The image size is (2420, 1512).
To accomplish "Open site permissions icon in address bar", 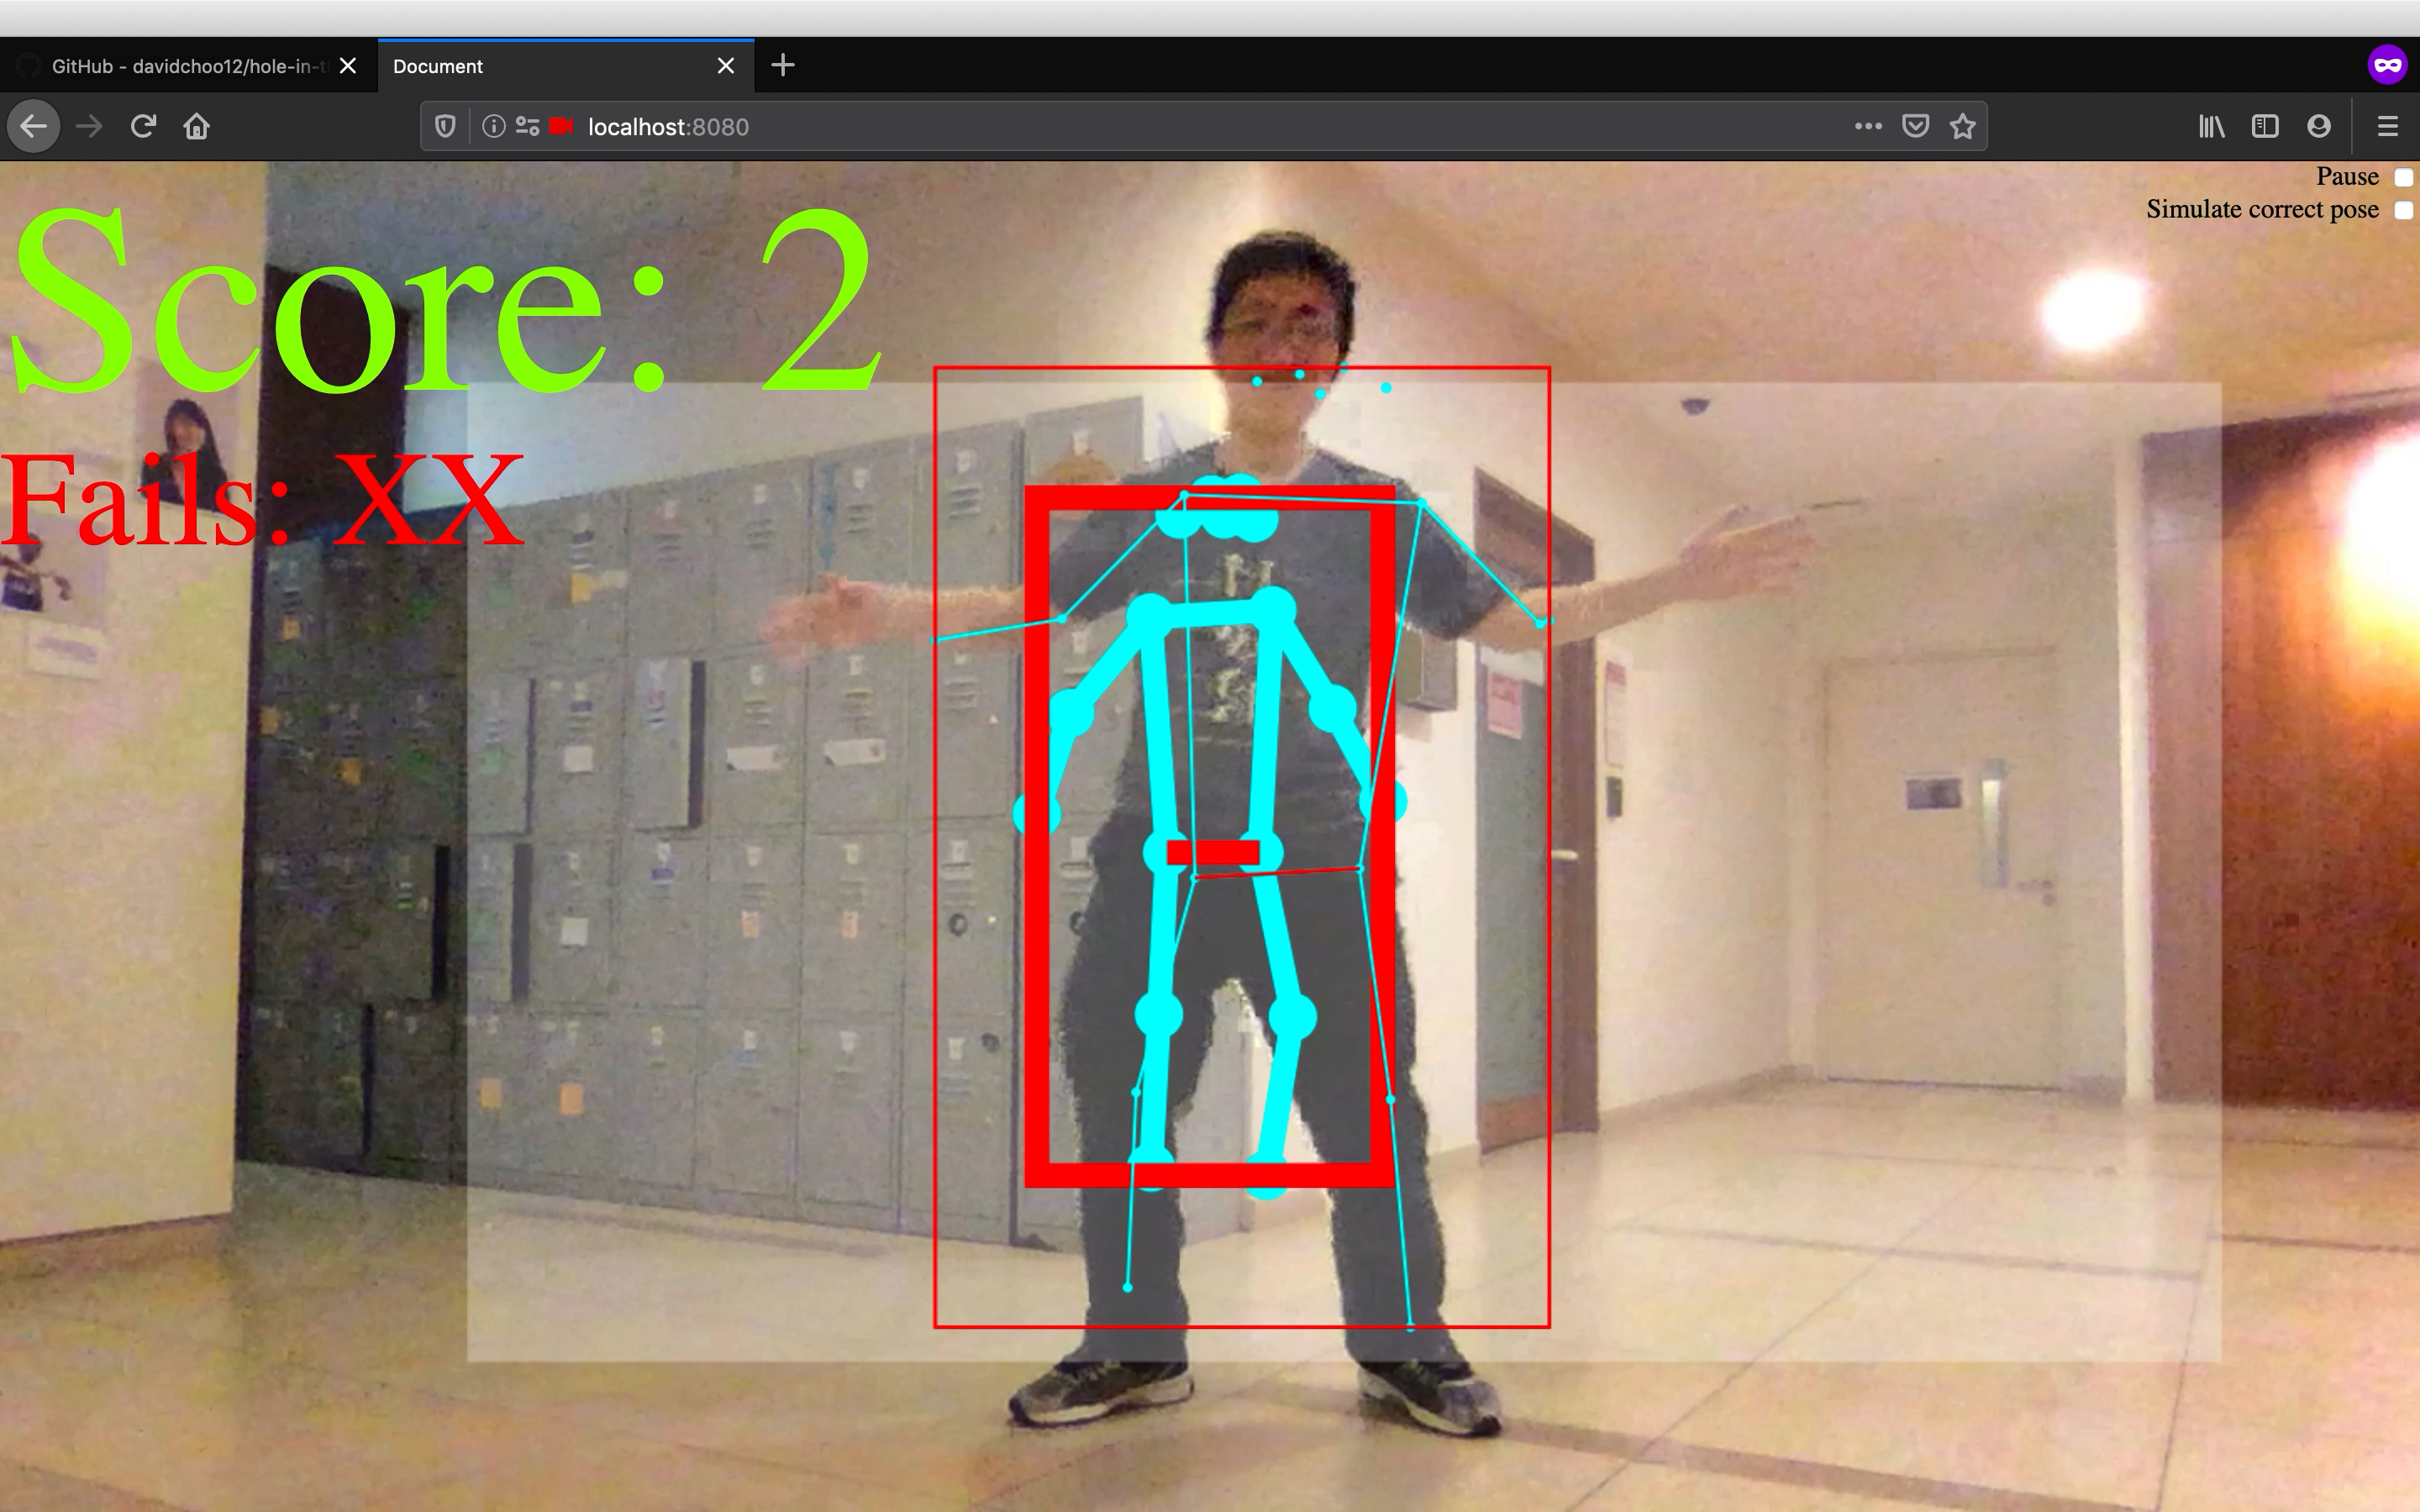I will (x=527, y=127).
